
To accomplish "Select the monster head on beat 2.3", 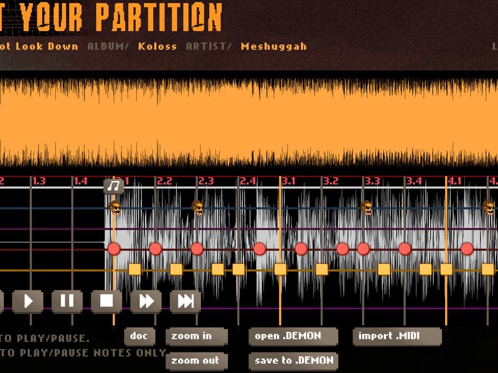I will tap(197, 208).
